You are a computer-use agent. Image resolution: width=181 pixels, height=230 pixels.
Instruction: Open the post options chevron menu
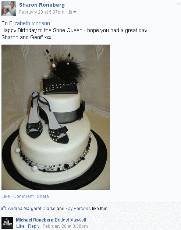(178, 4)
